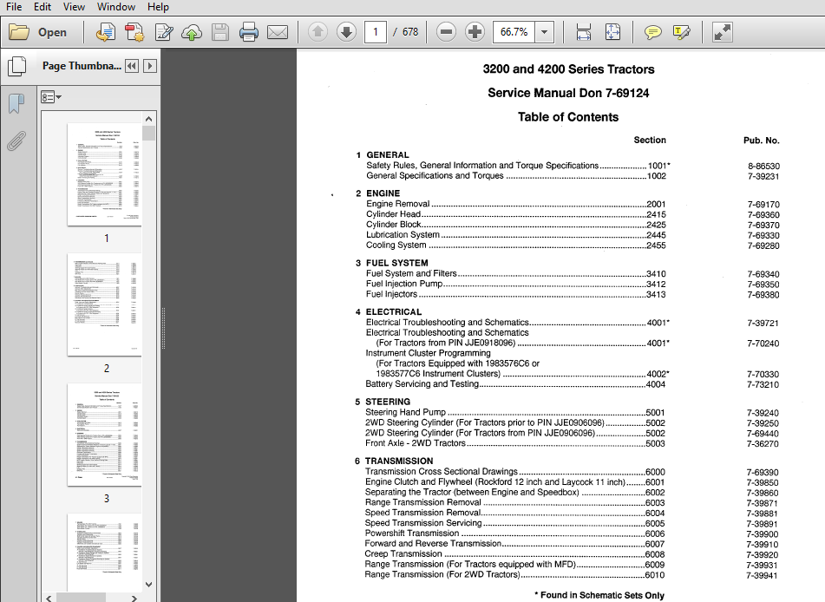Click the highlight text tool icon
This screenshot has width=825, height=602.
[681, 33]
